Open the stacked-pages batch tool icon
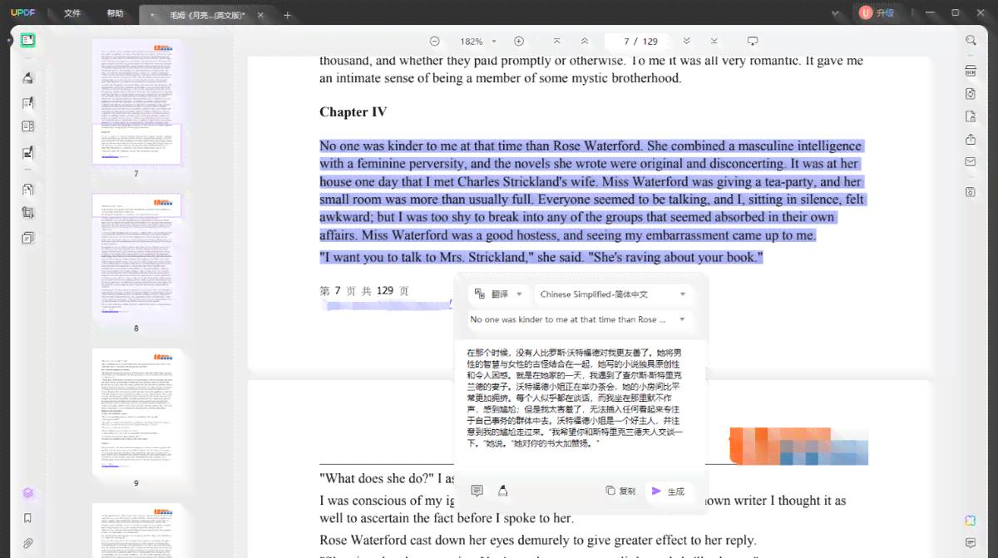 [27, 238]
